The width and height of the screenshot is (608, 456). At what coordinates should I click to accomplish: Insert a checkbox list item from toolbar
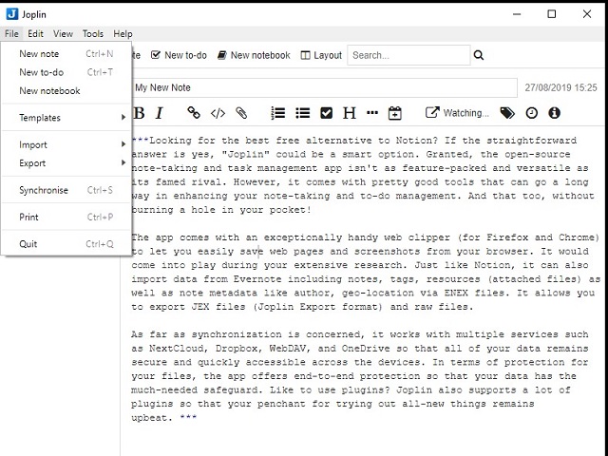[326, 113]
